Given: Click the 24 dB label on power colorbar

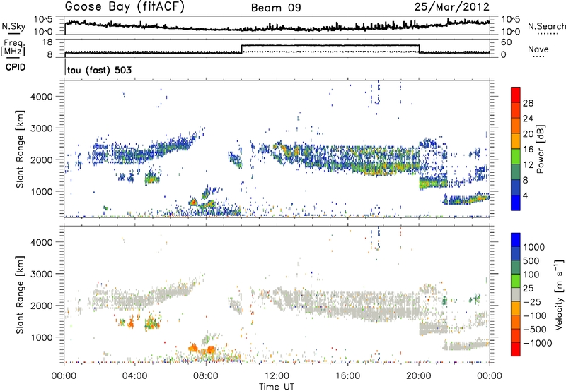Looking at the screenshot, I should pyautogui.click(x=528, y=119).
